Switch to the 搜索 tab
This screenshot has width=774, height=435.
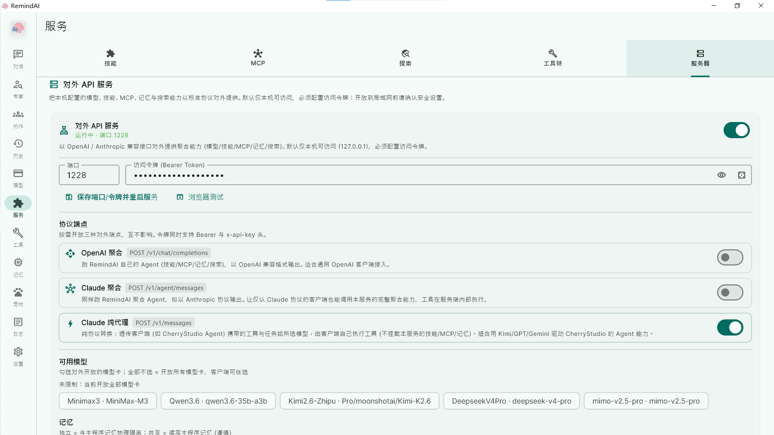point(405,58)
